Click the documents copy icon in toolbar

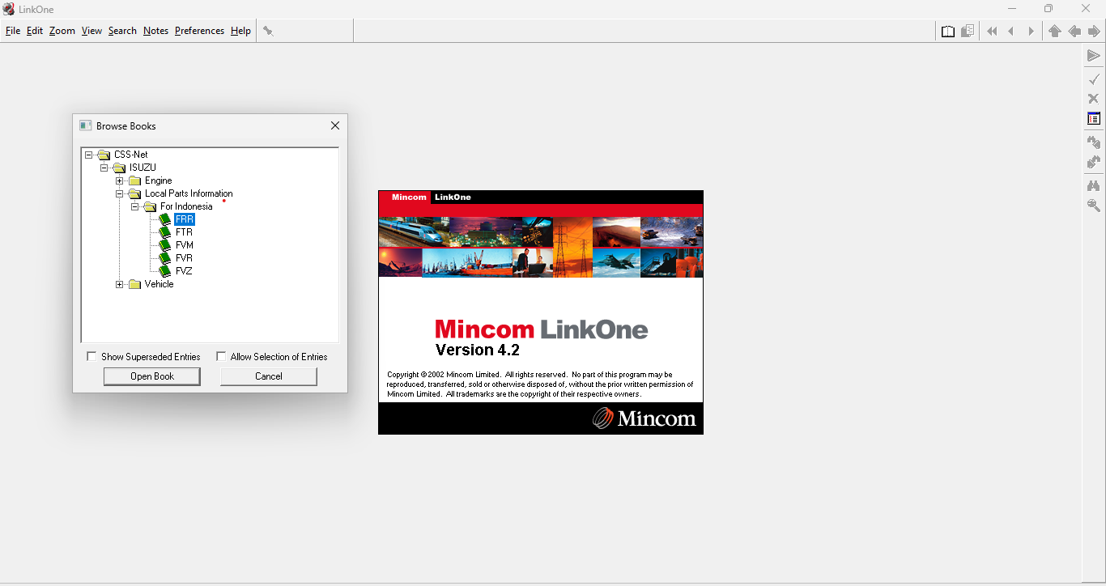pyautogui.click(x=968, y=32)
